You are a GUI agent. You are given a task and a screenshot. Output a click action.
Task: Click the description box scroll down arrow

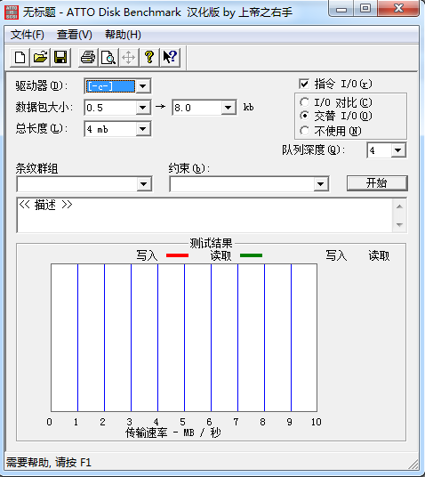(x=399, y=224)
